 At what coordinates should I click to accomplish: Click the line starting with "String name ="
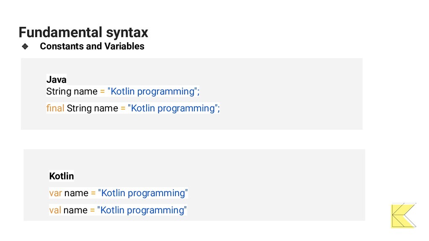tap(123, 91)
